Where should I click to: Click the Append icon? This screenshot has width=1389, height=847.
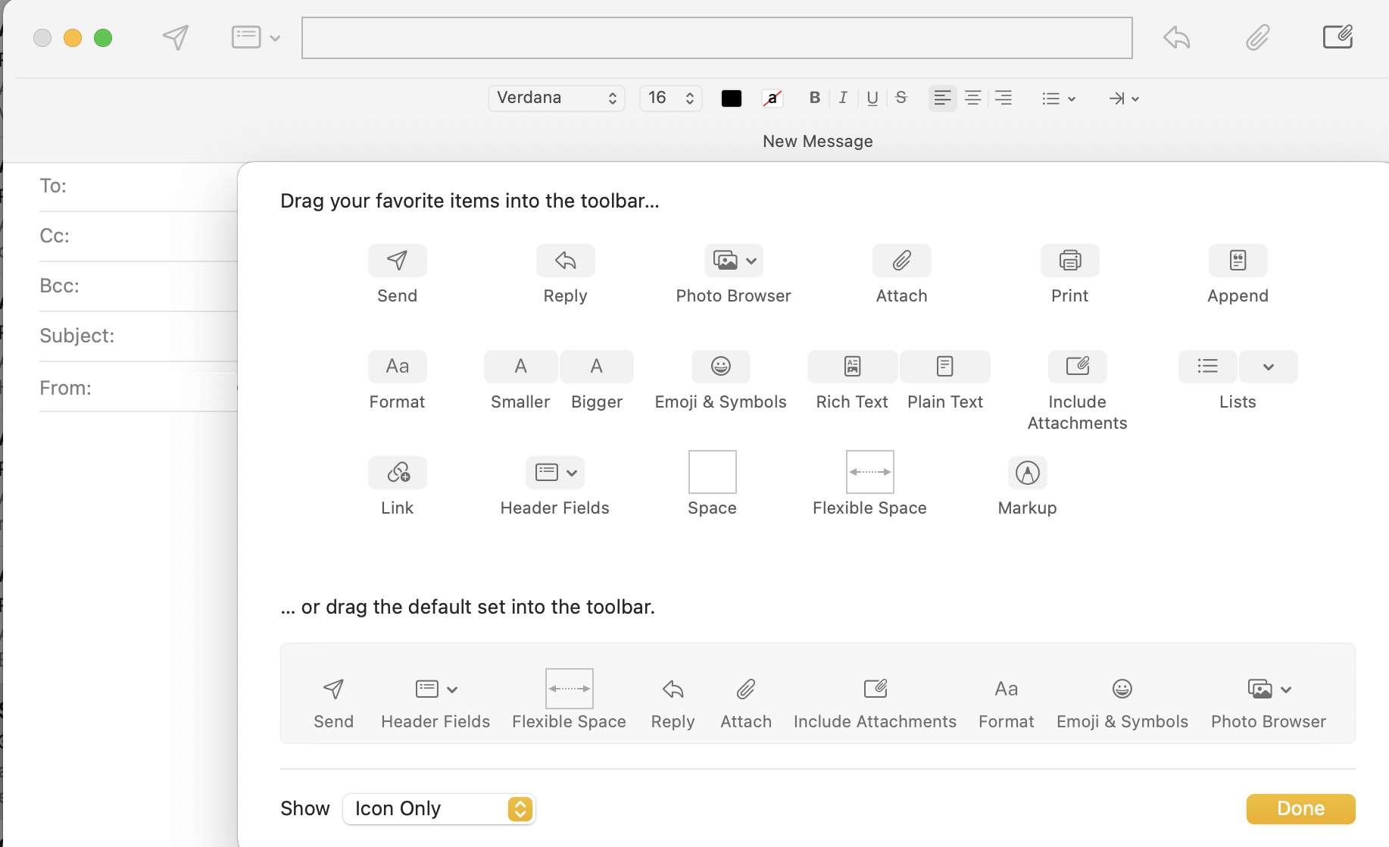click(1238, 261)
